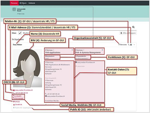Click phone number +41 61 987 65 43 below photo
The image size is (150, 113).
[22, 93]
